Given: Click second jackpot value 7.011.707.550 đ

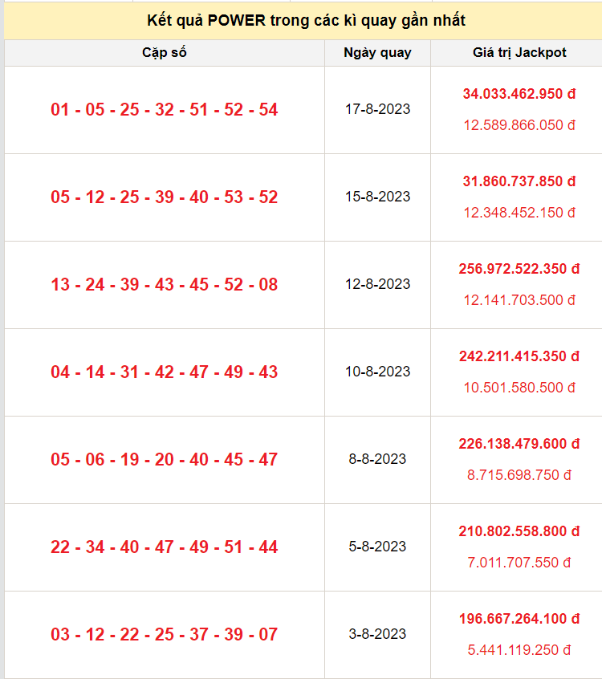Looking at the screenshot, I should tap(519, 563).
